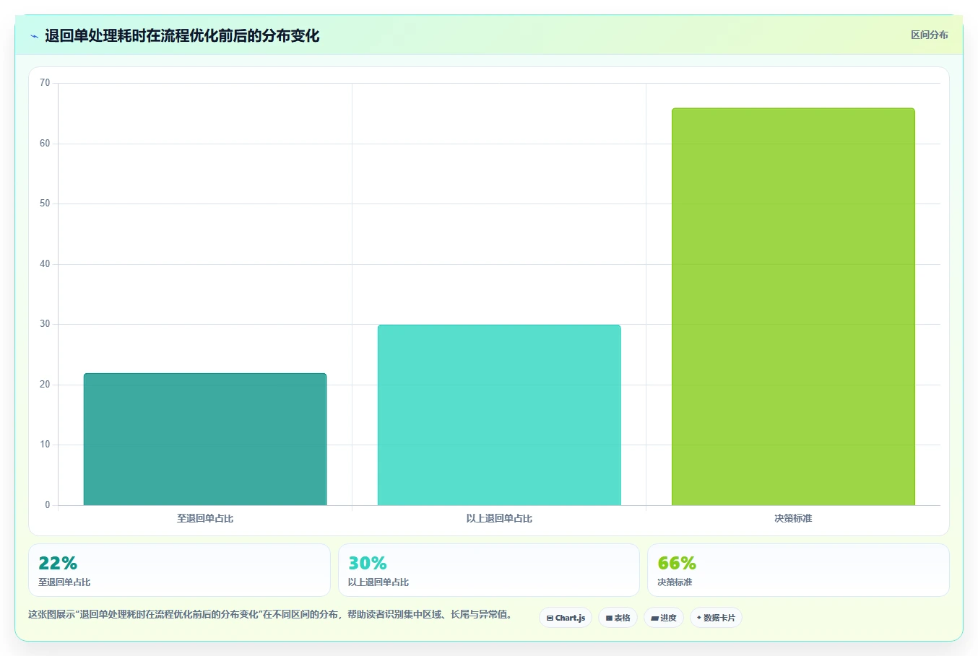978x656 pixels.
Task: Open the 30% summary card
Action: click(489, 570)
